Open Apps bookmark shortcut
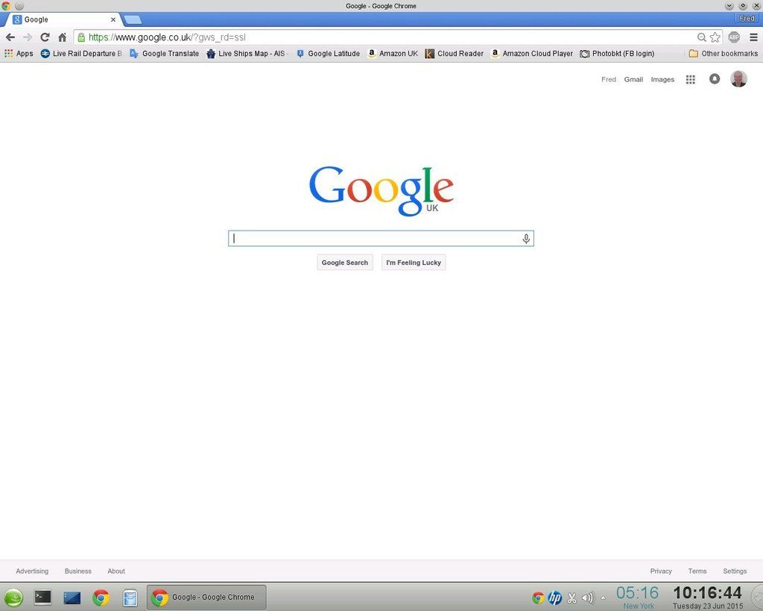The image size is (763, 611). point(19,54)
